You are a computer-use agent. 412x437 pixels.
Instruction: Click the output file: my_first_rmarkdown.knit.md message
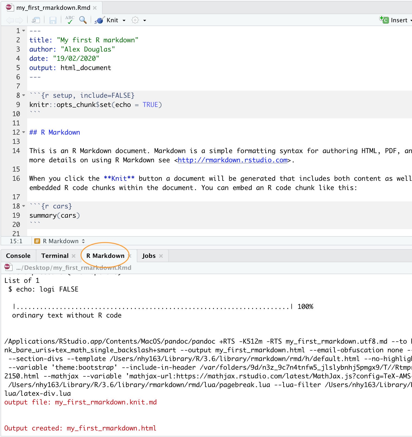click(81, 402)
